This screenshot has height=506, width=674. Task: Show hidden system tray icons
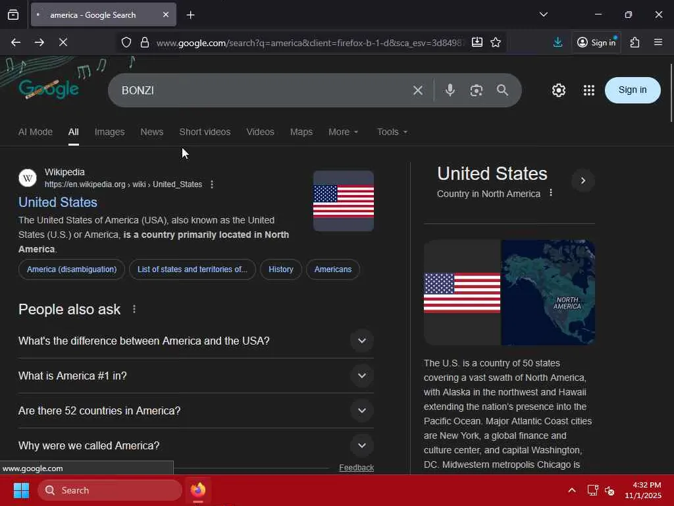(572, 490)
